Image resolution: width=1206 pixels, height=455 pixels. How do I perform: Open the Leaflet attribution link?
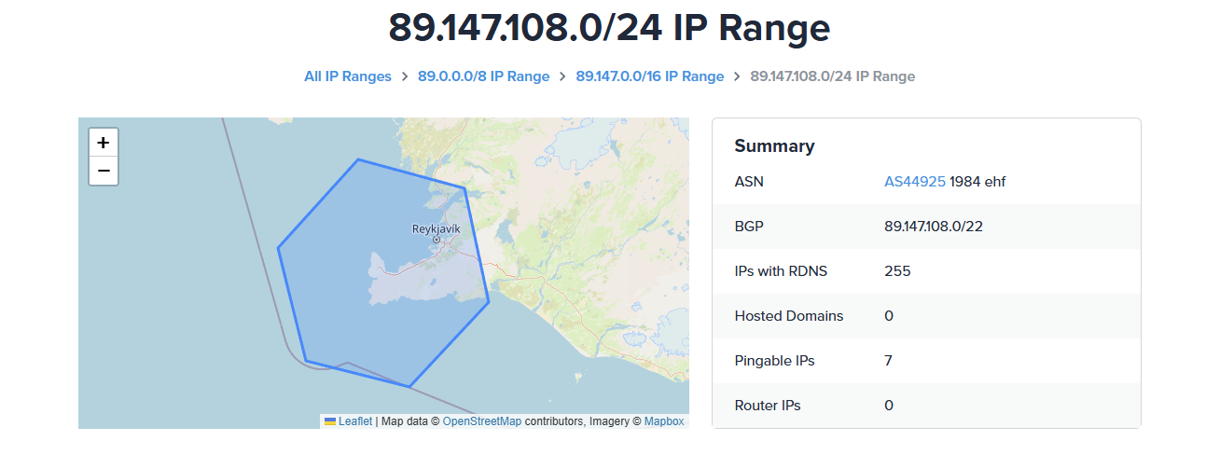coord(354,421)
